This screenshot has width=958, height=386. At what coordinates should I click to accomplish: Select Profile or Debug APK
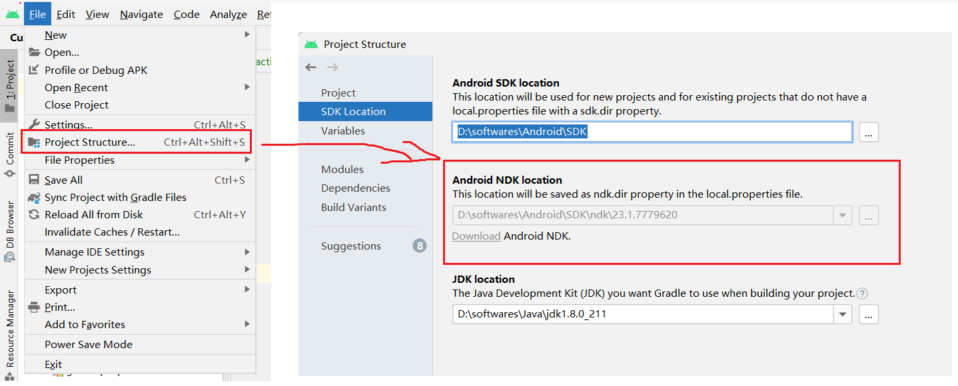tap(140, 70)
